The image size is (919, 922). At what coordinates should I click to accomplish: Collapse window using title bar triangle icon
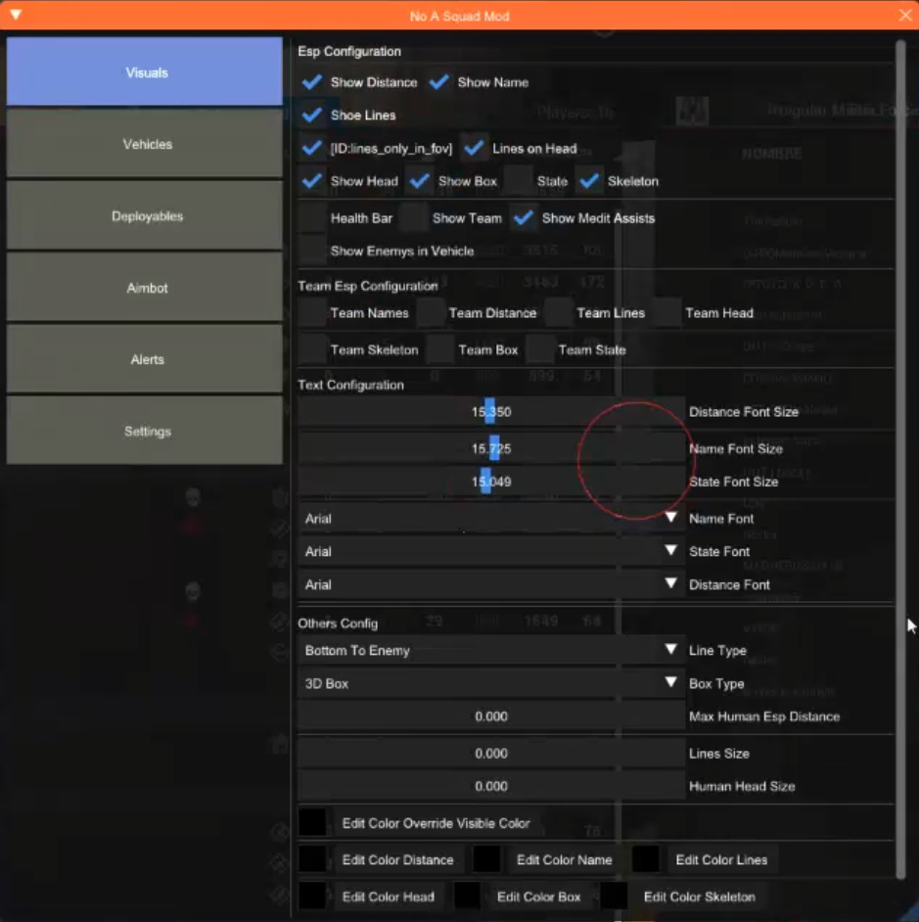[15, 16]
